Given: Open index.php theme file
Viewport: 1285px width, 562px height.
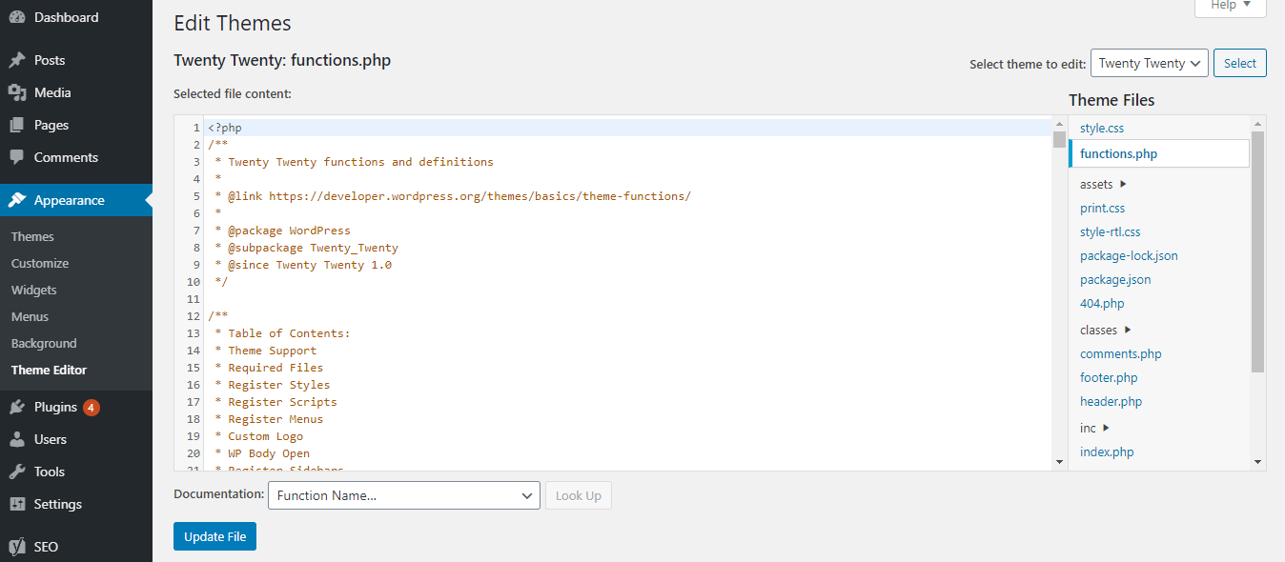Looking at the screenshot, I should pyautogui.click(x=1107, y=452).
